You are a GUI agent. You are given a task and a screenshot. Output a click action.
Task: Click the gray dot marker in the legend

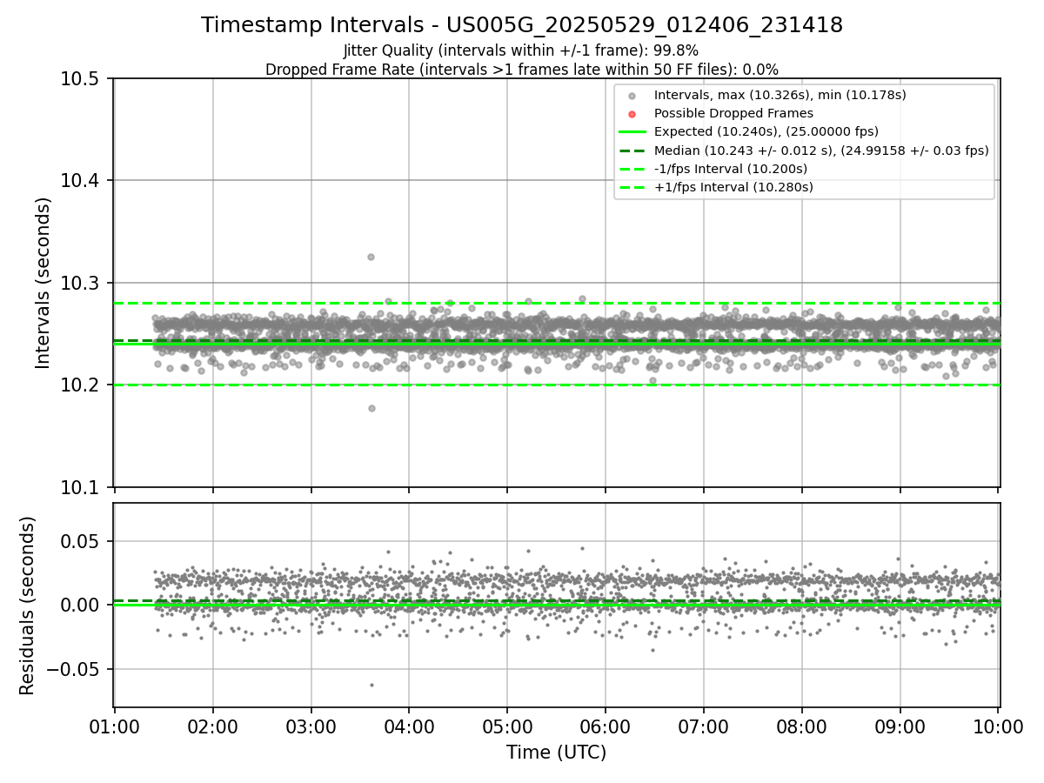[632, 96]
